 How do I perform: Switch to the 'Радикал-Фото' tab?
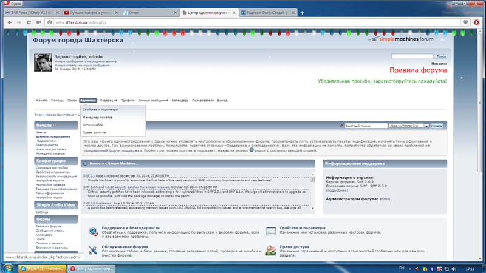pos(267,13)
